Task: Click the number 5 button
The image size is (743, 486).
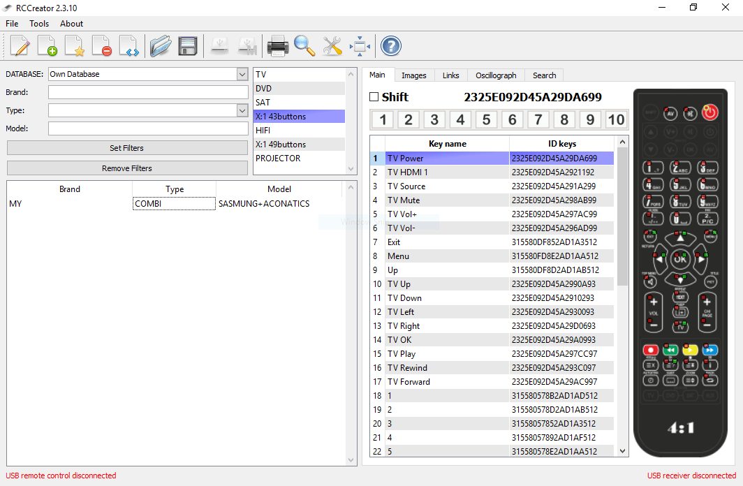Action: pos(486,119)
